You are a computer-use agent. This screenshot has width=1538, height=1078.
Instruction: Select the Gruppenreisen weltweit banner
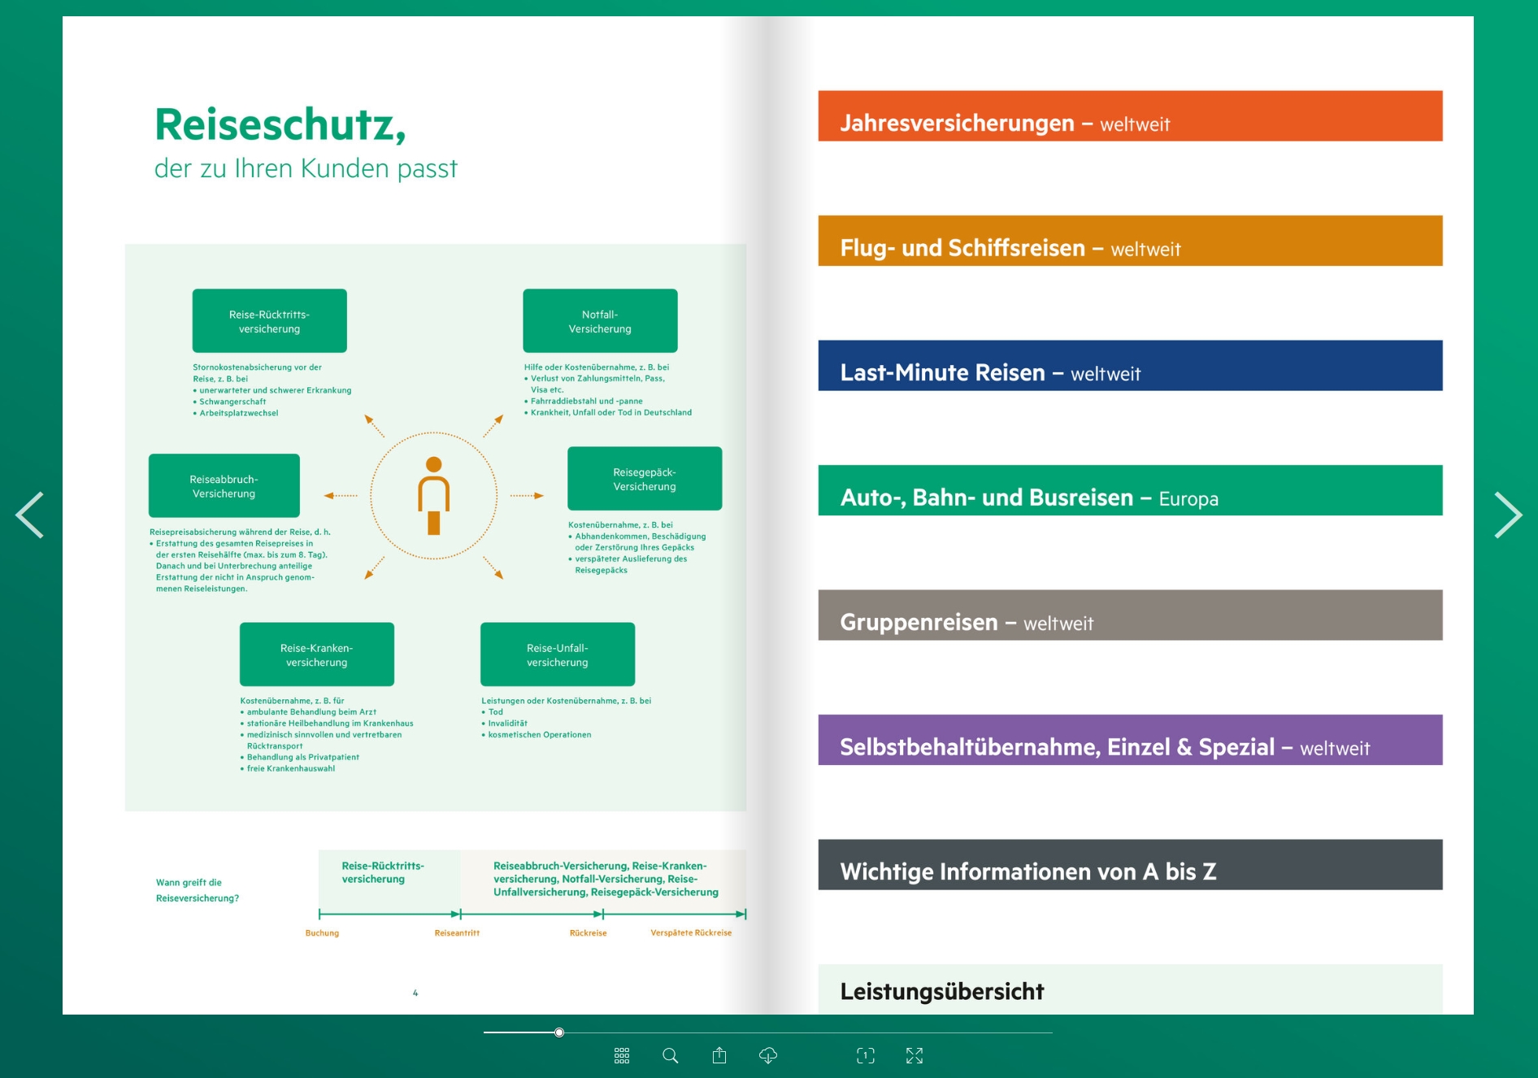(1130, 615)
